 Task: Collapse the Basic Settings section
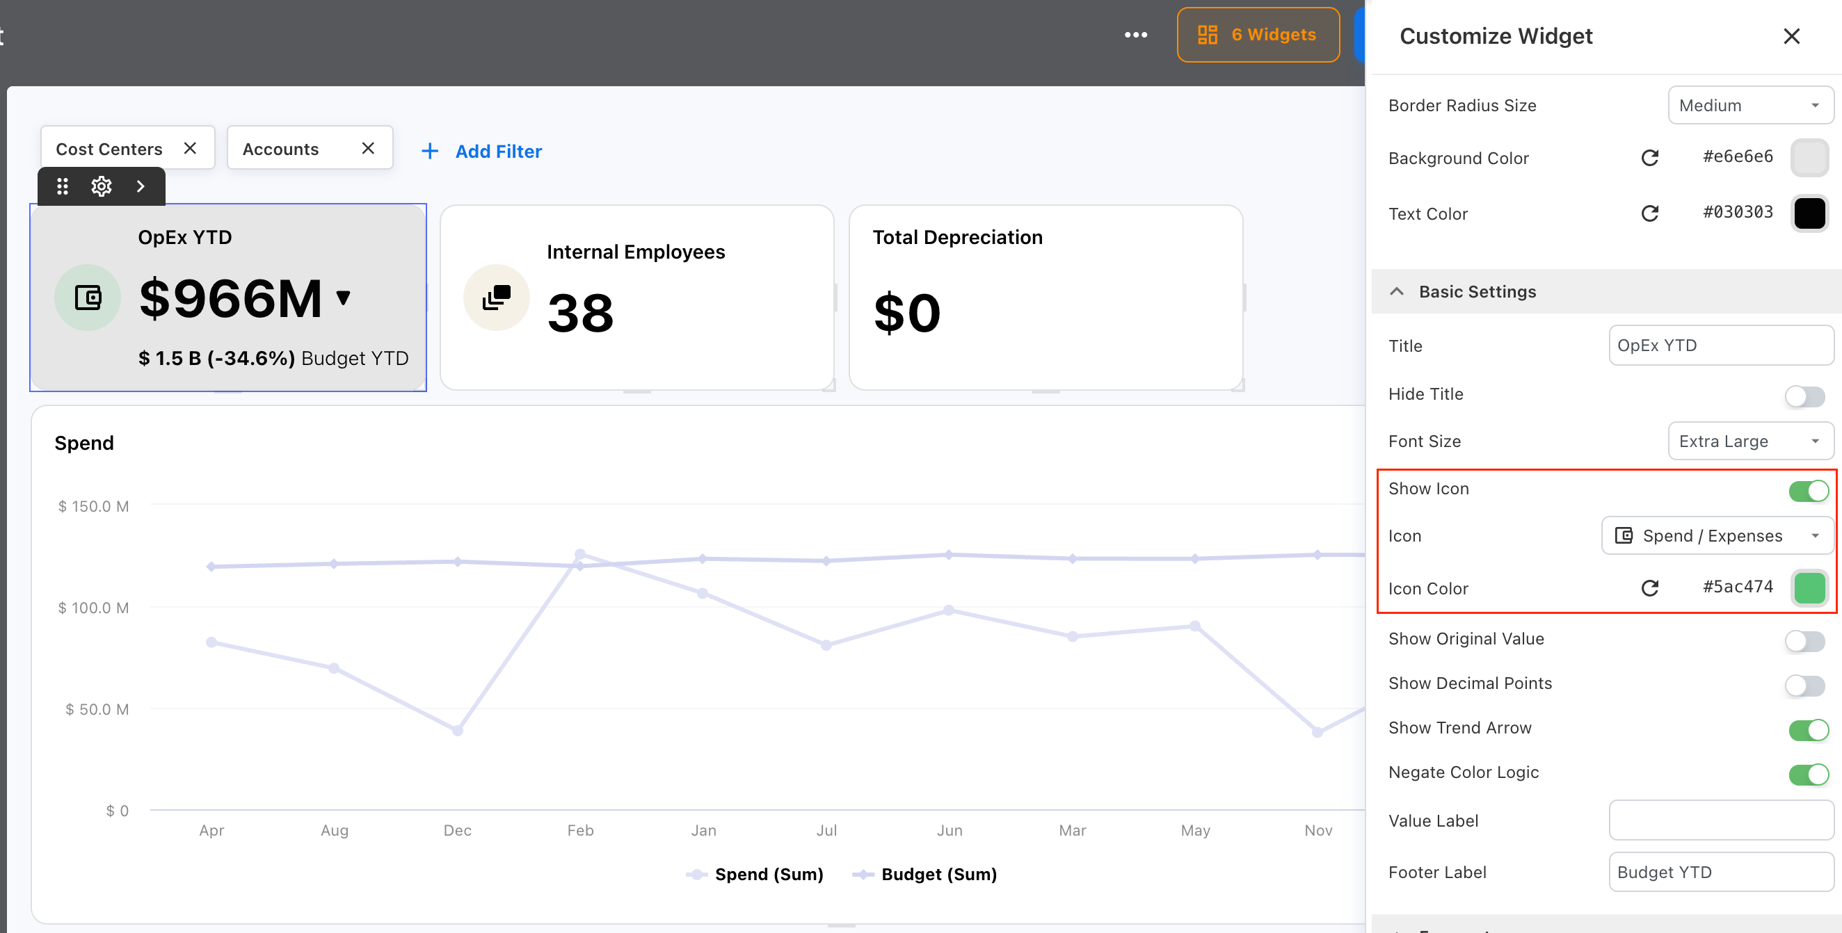(1396, 291)
